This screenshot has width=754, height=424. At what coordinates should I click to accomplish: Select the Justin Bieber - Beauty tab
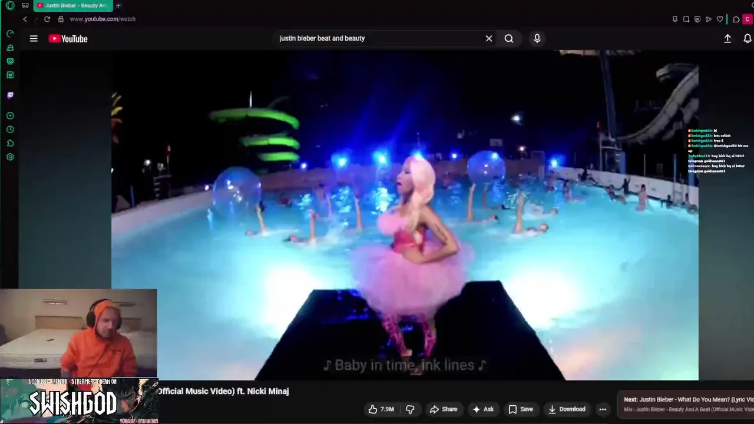coord(72,5)
